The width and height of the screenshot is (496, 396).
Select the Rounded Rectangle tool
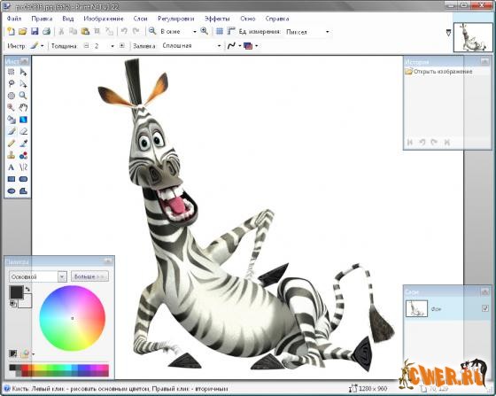point(23,179)
